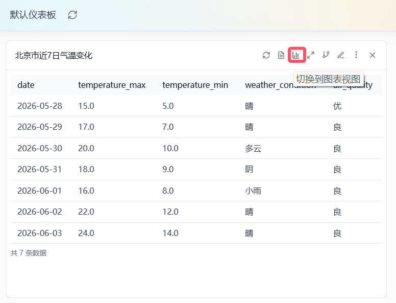396x303 pixels.
Task: Click the 共 7 条数据 record count
Action: coord(28,253)
